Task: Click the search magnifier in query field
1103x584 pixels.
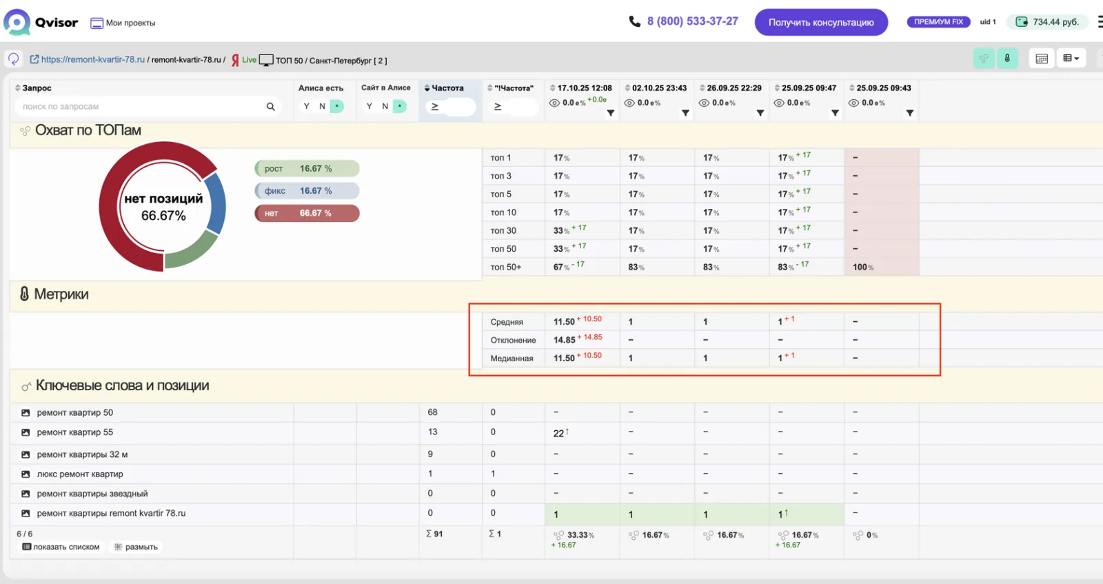Action: coord(270,107)
